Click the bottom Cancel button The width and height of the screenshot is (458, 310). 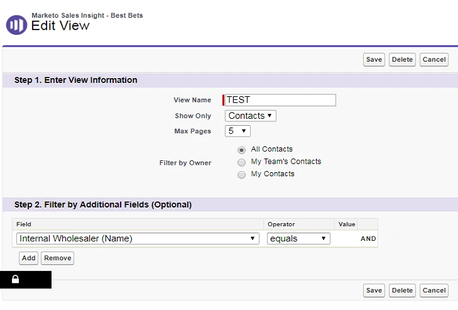[434, 291]
